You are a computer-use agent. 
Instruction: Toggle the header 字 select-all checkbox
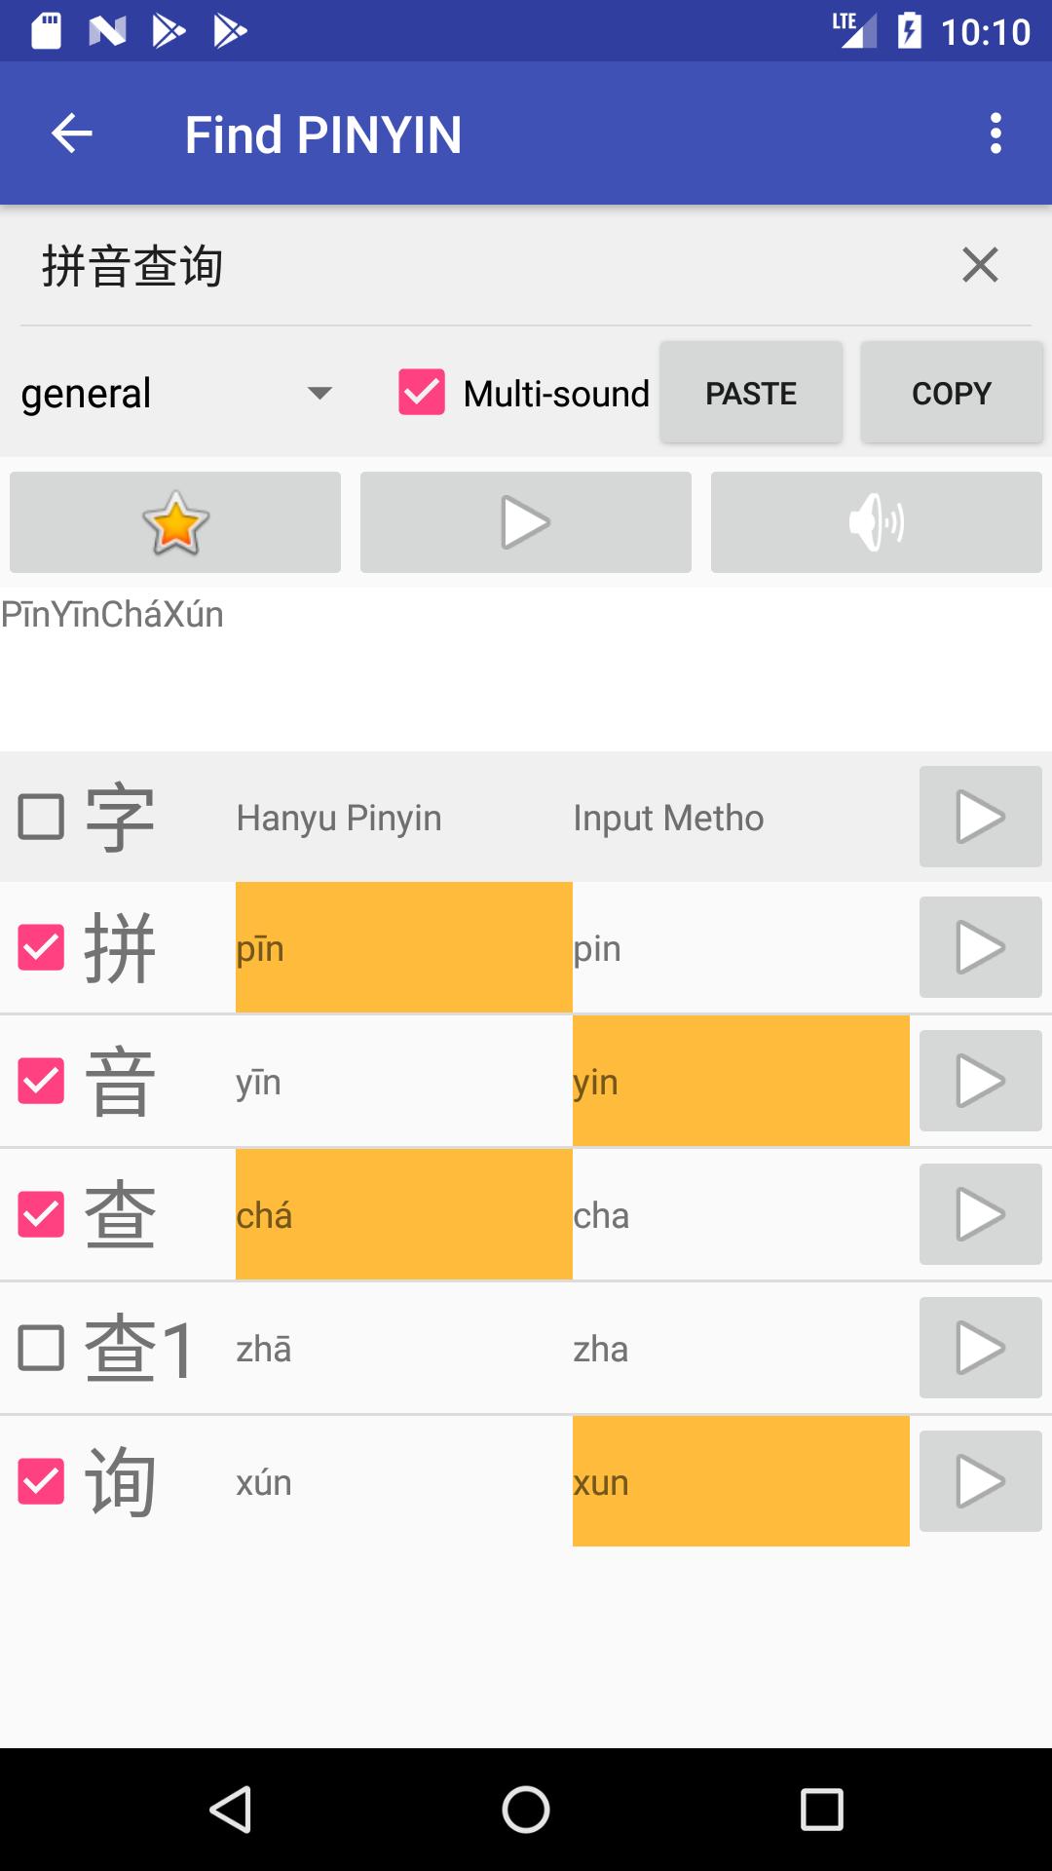tap(42, 817)
